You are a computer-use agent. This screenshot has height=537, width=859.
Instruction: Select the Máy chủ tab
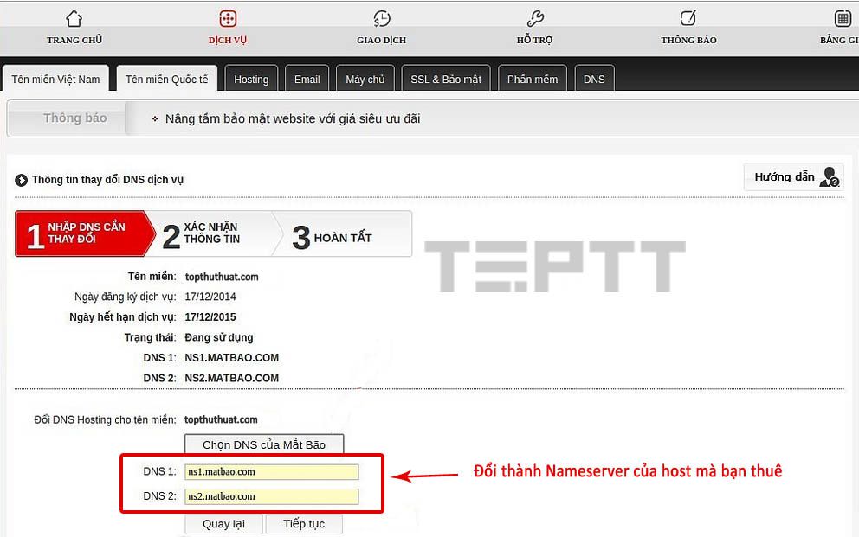[365, 80]
